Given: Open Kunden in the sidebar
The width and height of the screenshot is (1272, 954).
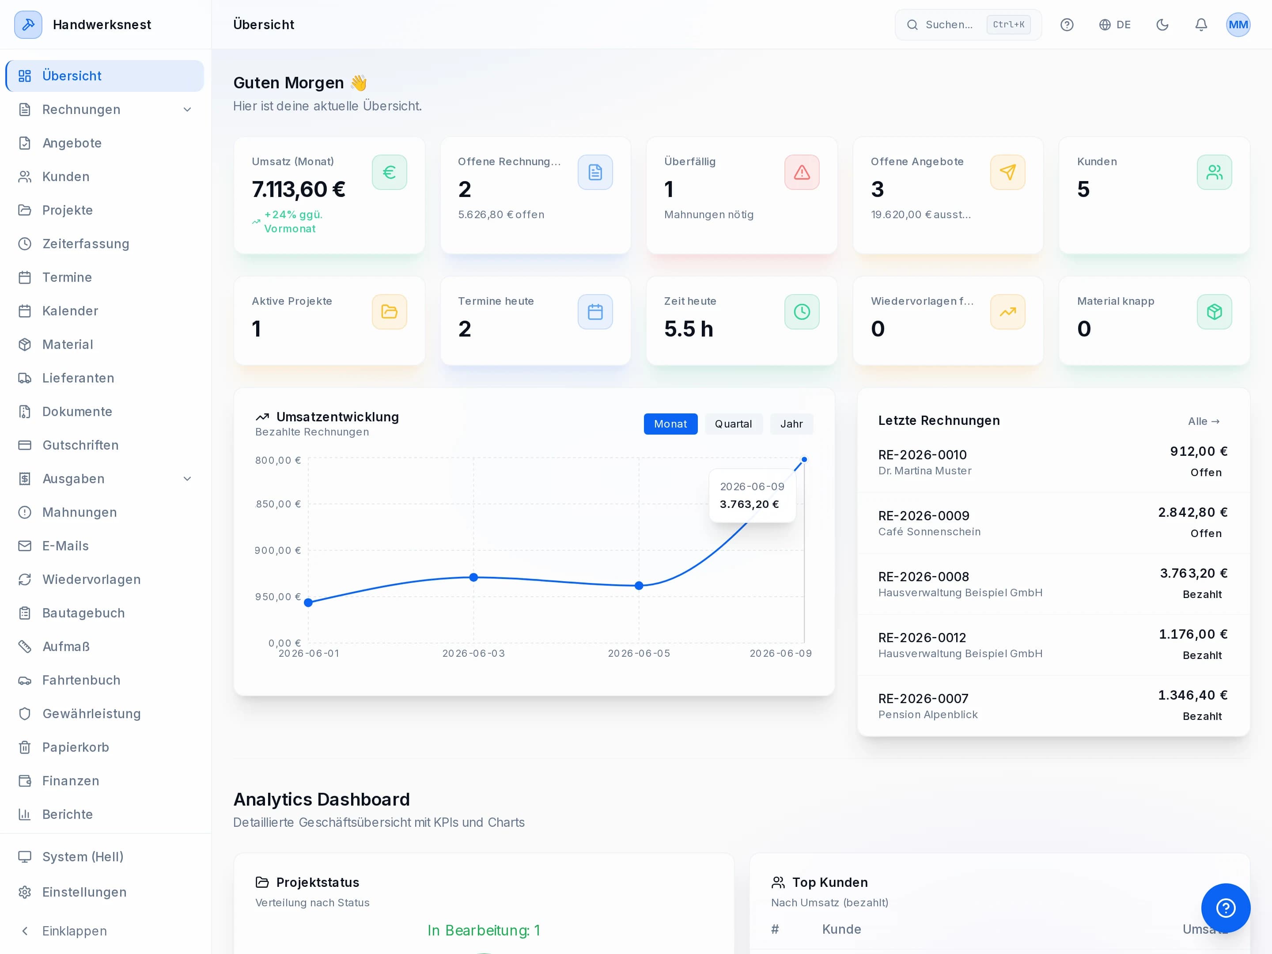Looking at the screenshot, I should [x=105, y=177].
